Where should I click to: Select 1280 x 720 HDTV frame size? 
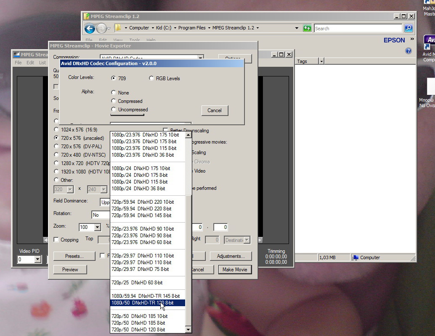pos(56,163)
